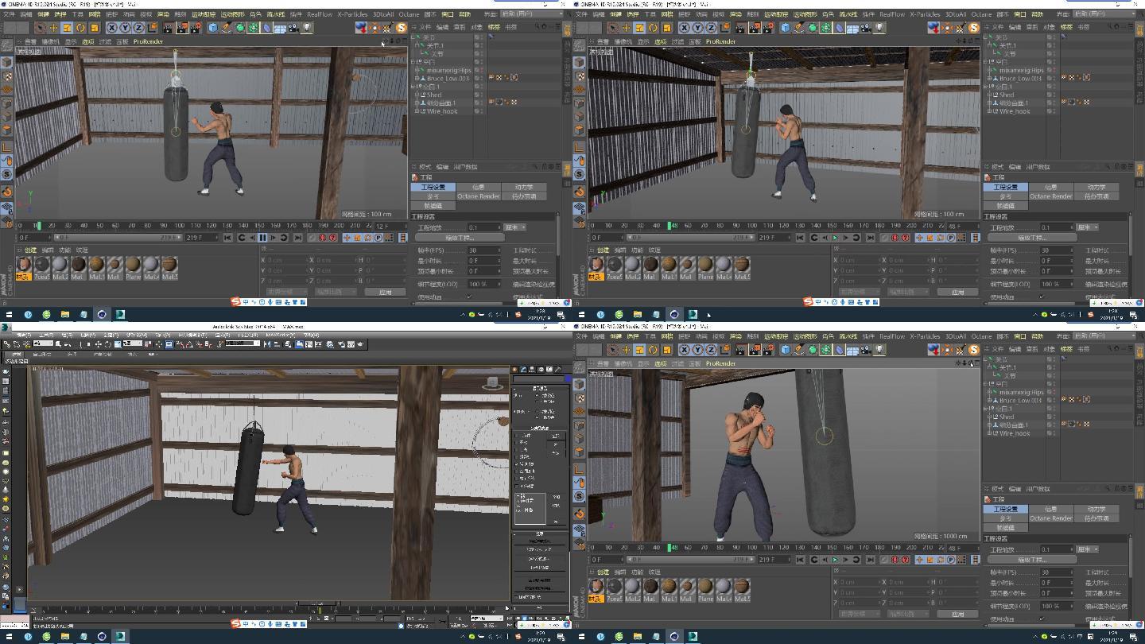Go to end frame in top-left Cinema 4D timeline
Viewport: 1145px width, 644px height.
point(299,237)
